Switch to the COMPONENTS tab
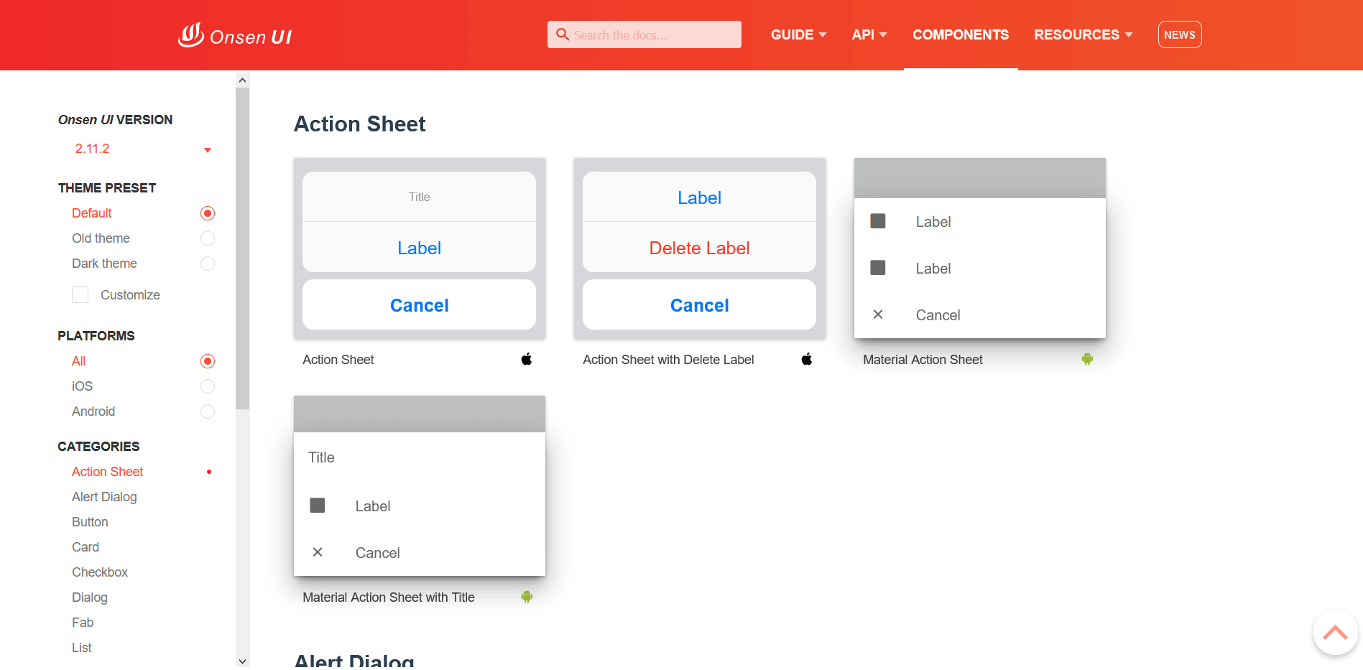1363x670 pixels. [960, 34]
